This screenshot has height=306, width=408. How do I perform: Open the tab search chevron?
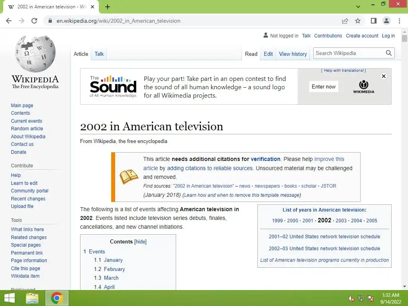click(x=358, y=7)
